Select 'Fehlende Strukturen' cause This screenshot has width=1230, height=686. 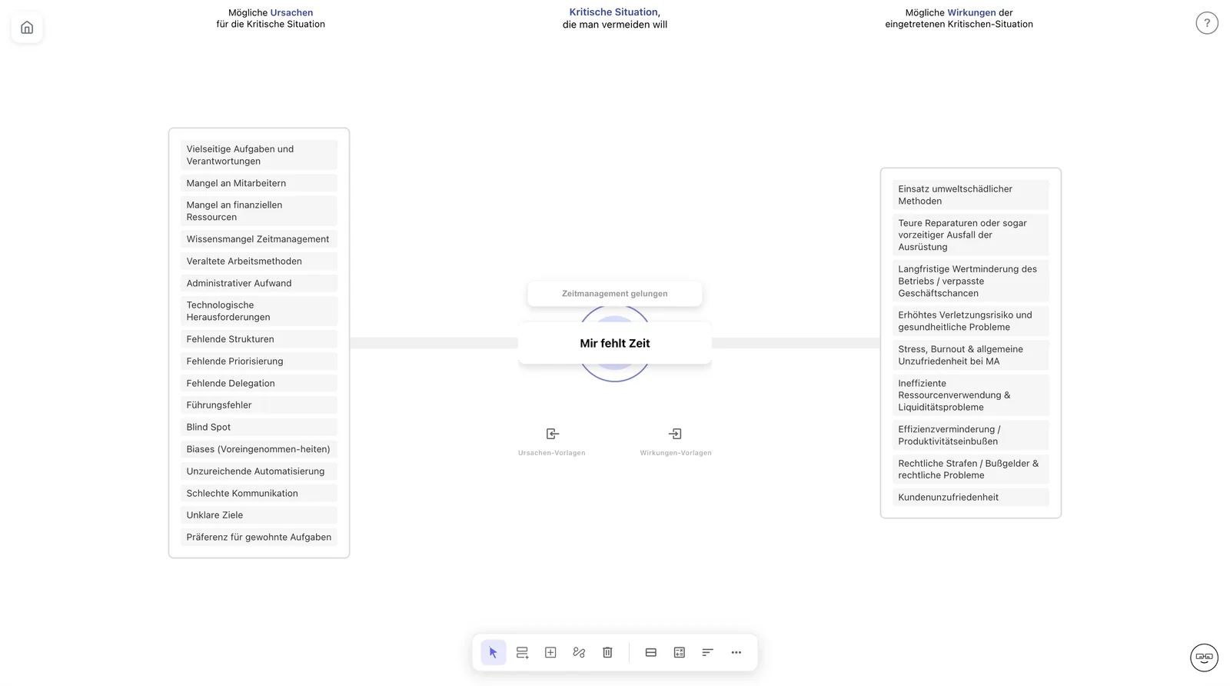click(259, 339)
